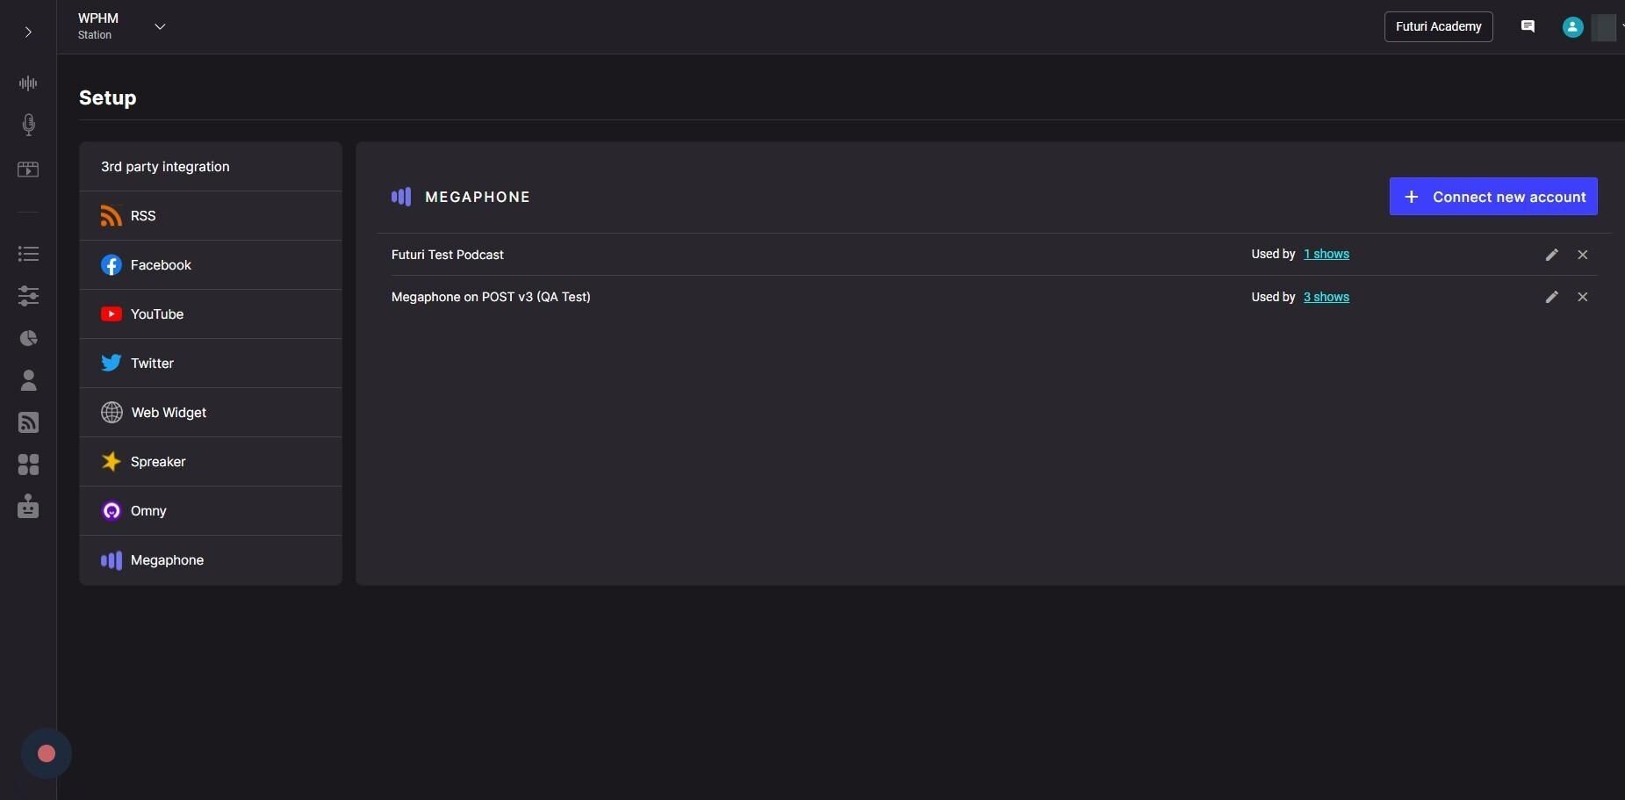Screen dimensions: 1625x800
Task: Click the video clapperboard sidebar icon
Action: [x=28, y=169]
